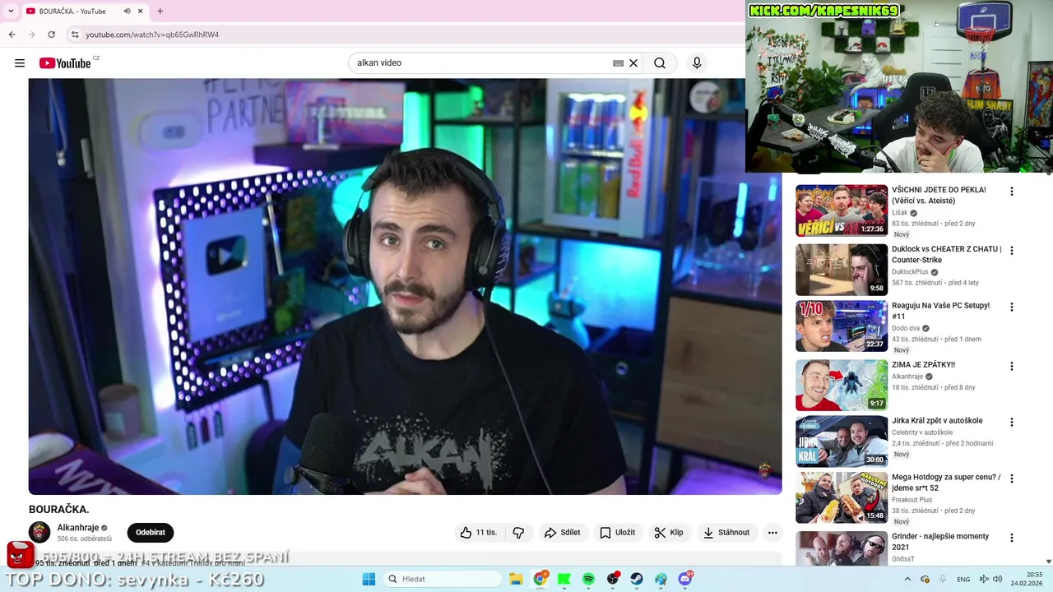1053x592 pixels.
Task: Download the video with Stáhnout
Action: point(727,533)
